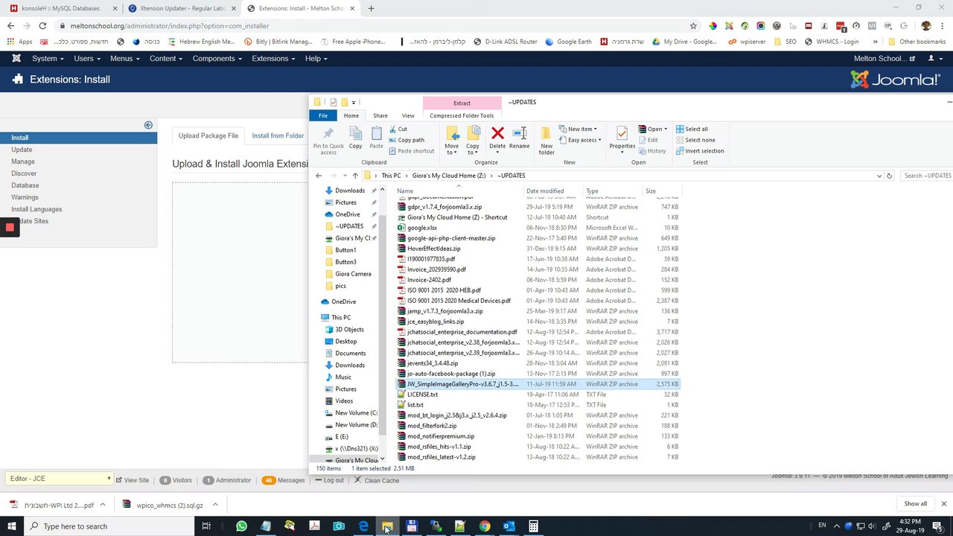Open the Extensions menu in Joomla
The image size is (953, 536).
(273, 58)
